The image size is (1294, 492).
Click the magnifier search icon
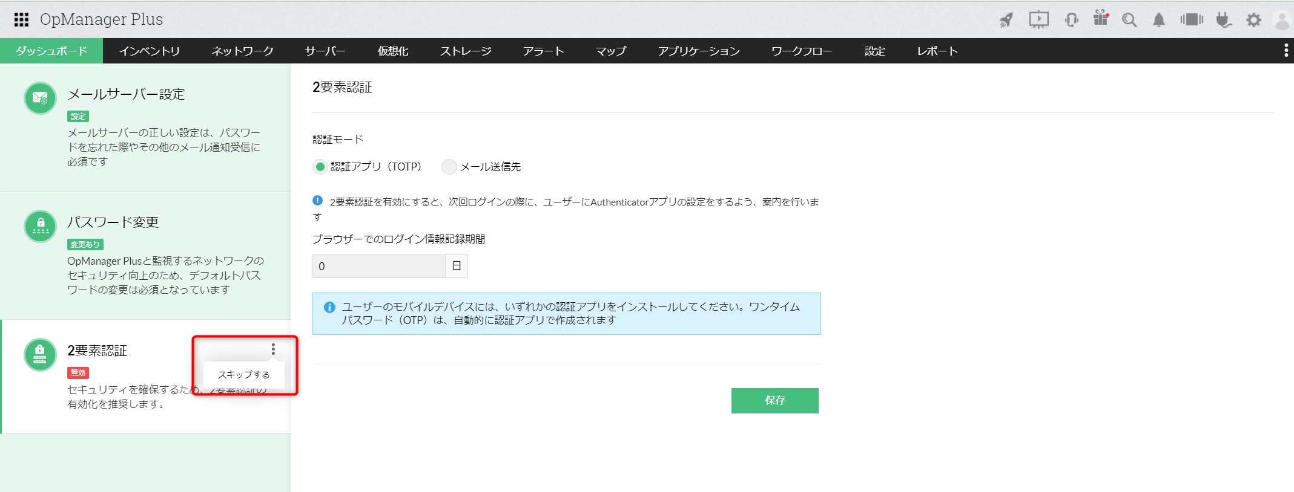[1129, 20]
